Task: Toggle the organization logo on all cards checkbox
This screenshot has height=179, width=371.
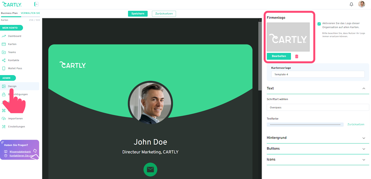Action: coord(319,24)
